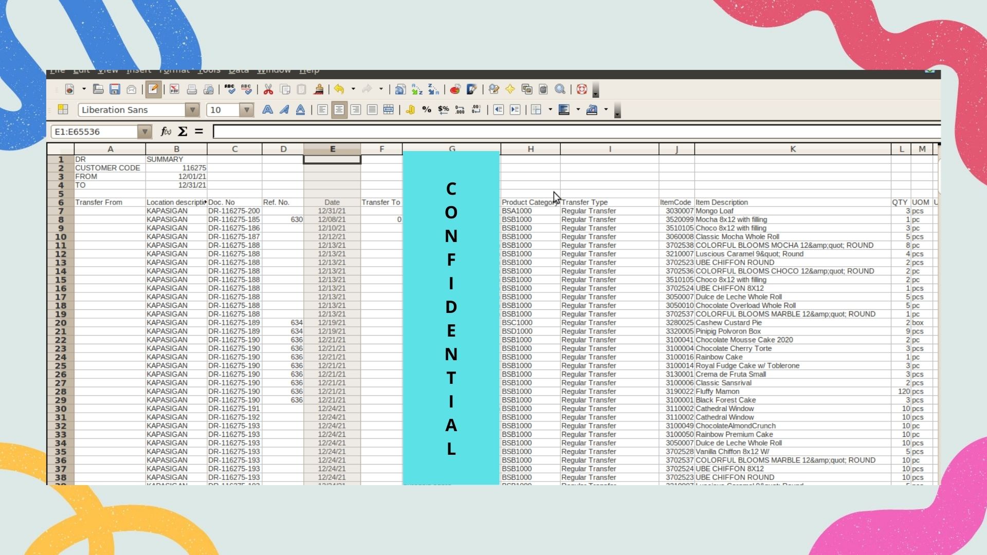
Task: Click the Cut scissors icon
Action: point(268,89)
